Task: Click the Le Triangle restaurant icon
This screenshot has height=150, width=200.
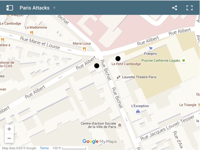Action: click(x=199, y=105)
